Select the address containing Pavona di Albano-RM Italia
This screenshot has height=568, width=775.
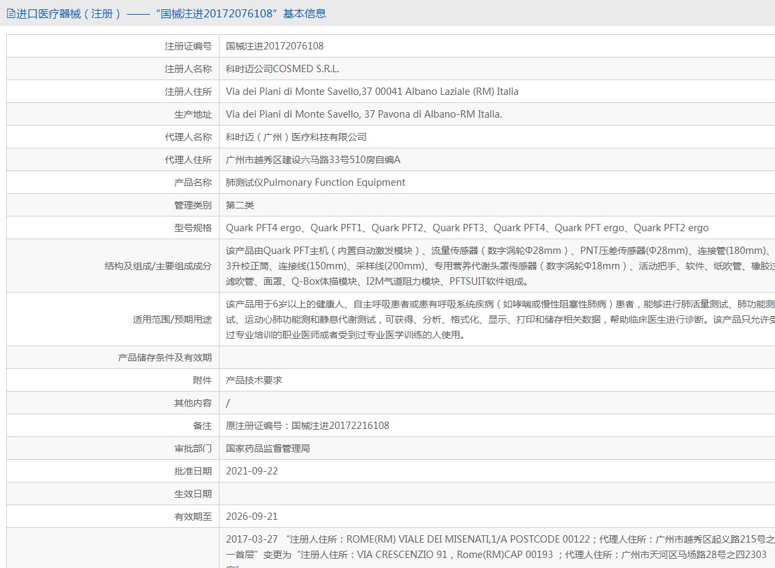364,114
